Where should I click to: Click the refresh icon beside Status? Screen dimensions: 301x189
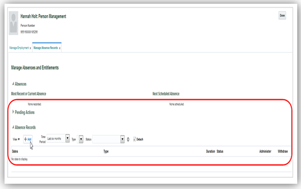coord(128,139)
